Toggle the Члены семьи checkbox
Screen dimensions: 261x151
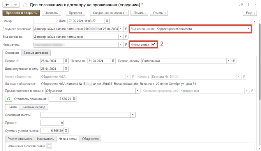(x=153, y=44)
